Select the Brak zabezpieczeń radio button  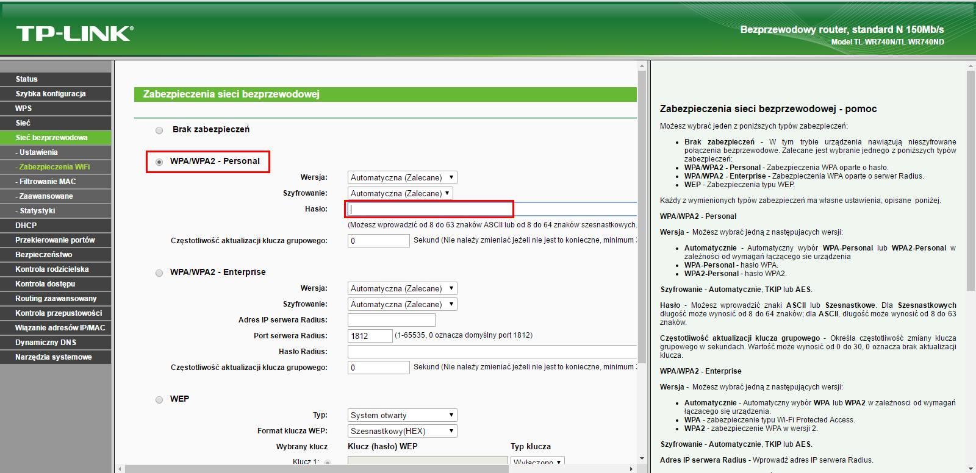tap(159, 130)
